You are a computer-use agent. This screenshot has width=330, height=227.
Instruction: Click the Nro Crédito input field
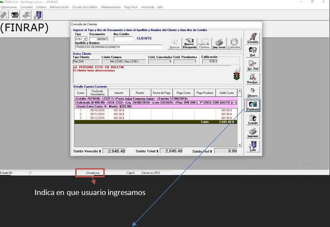pos(123,39)
